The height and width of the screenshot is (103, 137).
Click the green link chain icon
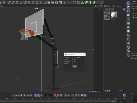tap(94, 2)
